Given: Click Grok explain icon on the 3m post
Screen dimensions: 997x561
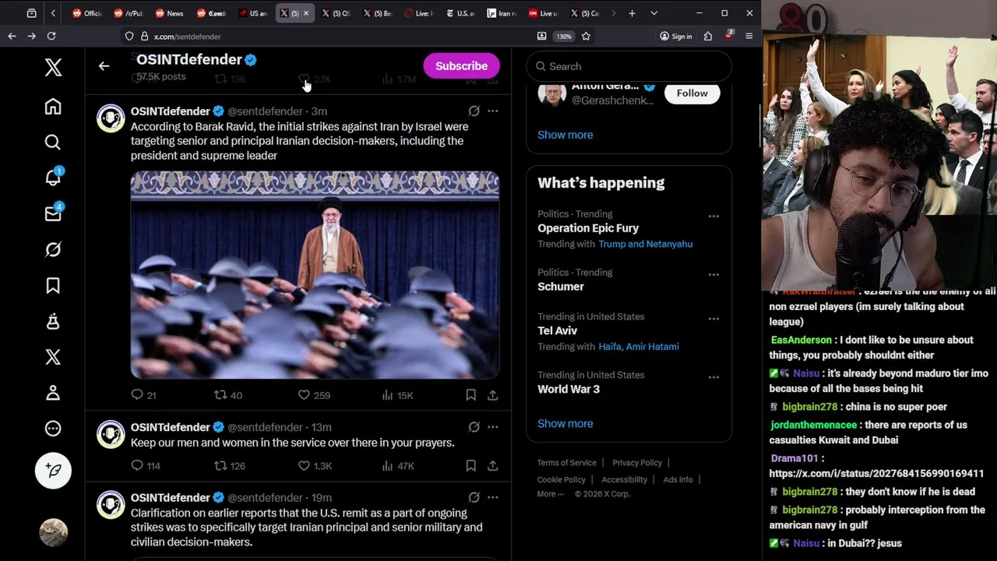Looking at the screenshot, I should (474, 111).
